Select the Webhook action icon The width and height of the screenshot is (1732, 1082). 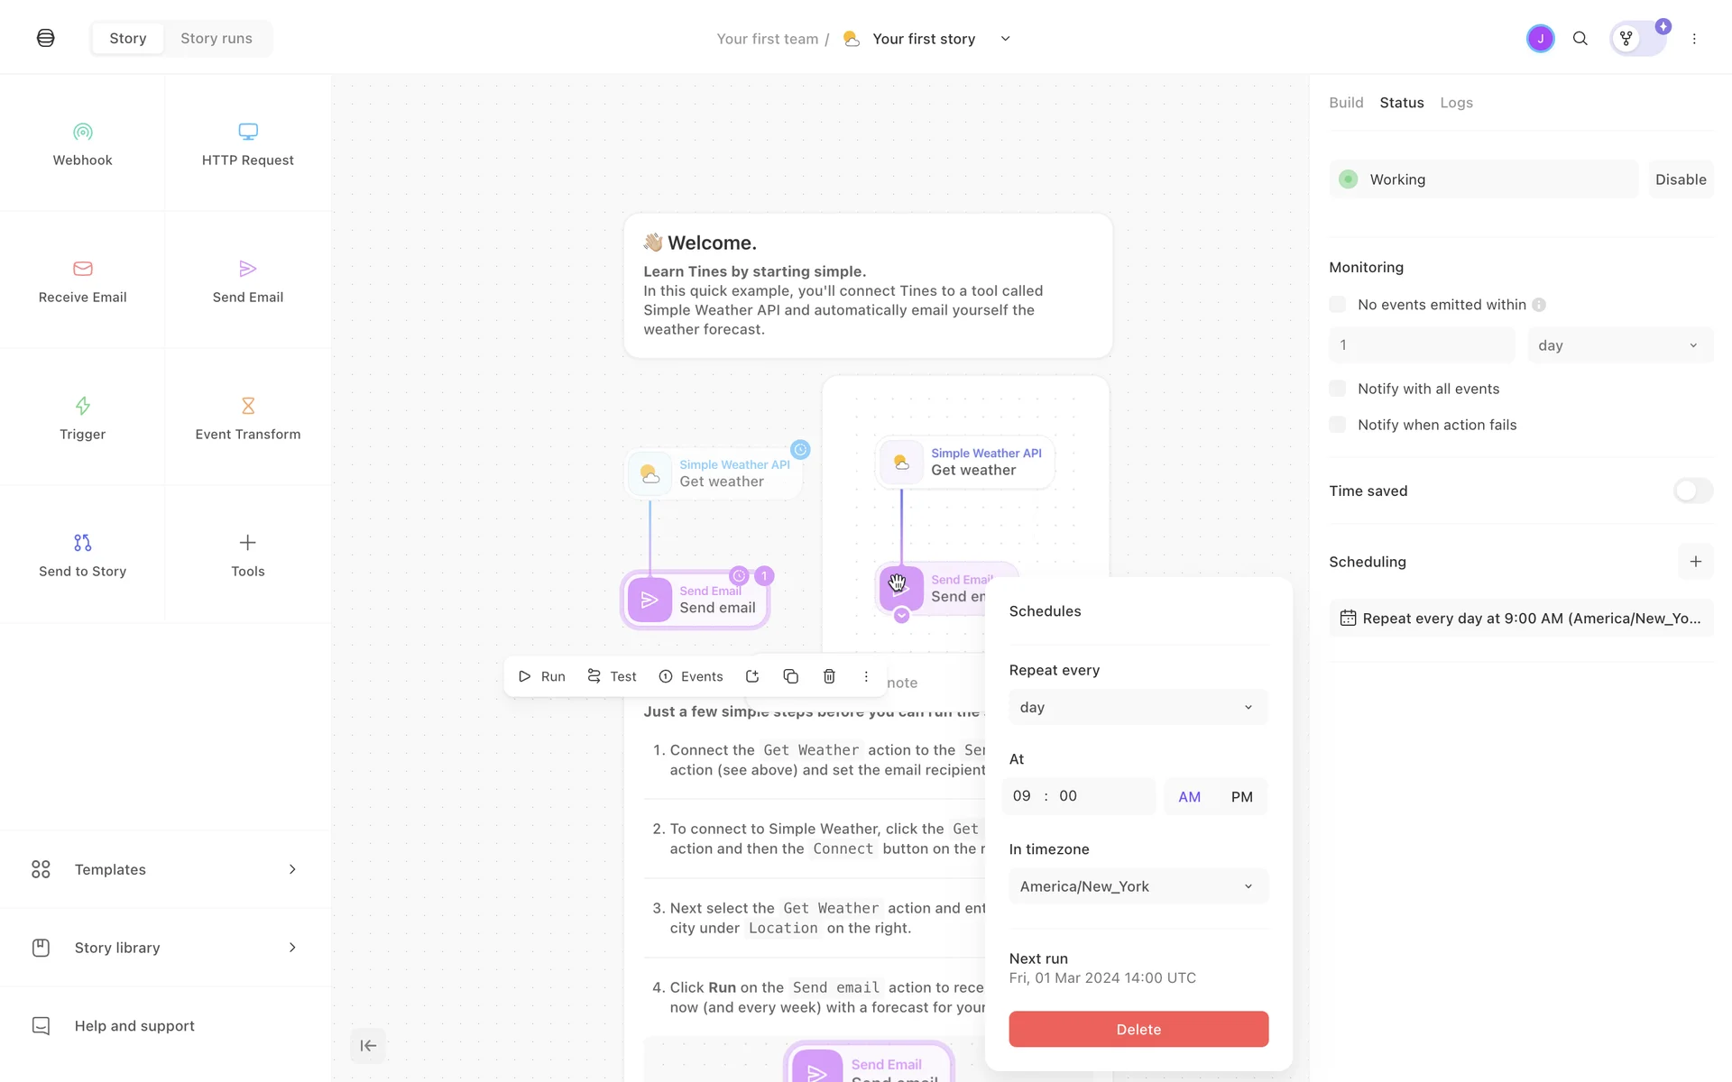coord(82,133)
